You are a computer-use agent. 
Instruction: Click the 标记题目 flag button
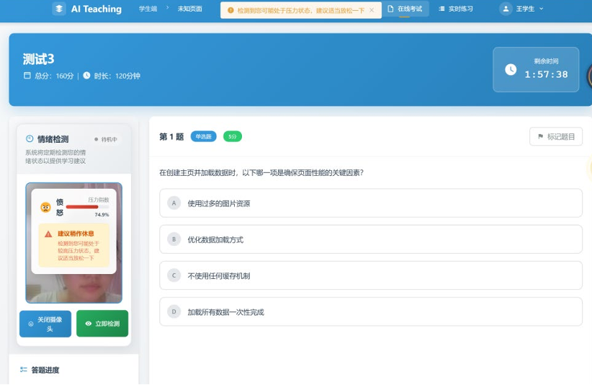pos(555,136)
